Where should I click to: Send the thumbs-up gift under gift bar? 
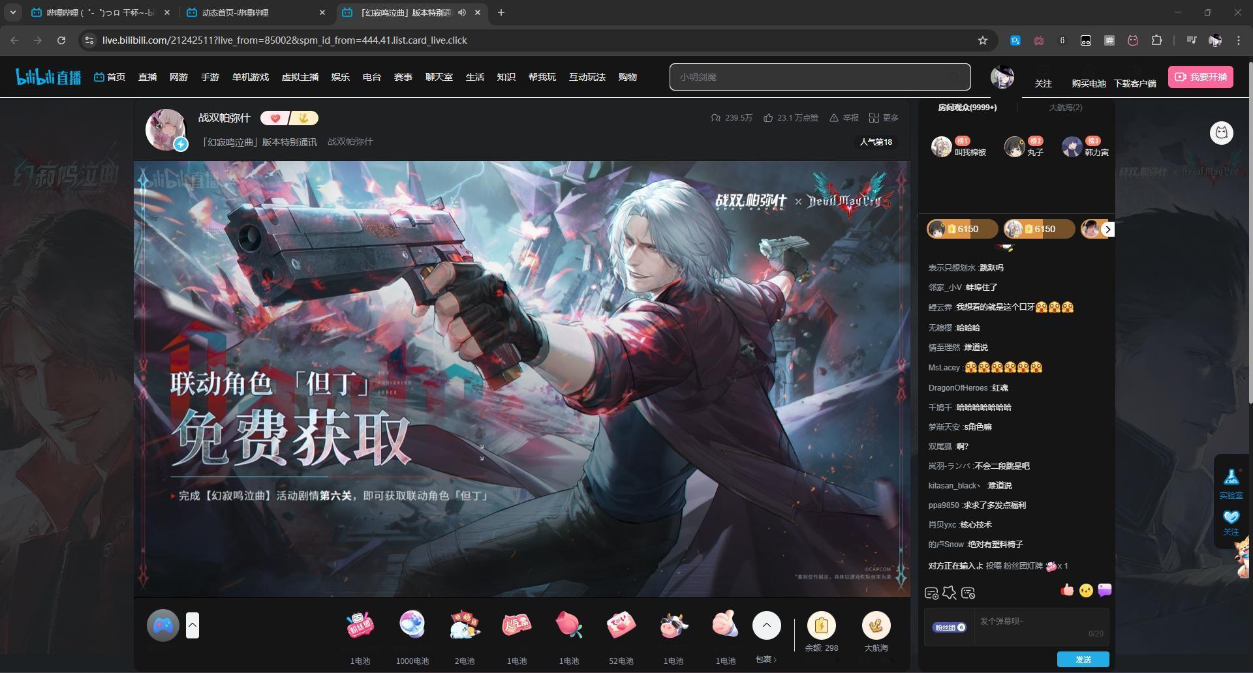(x=725, y=625)
